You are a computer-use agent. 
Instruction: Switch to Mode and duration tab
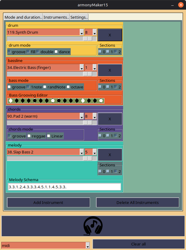pos(23,17)
